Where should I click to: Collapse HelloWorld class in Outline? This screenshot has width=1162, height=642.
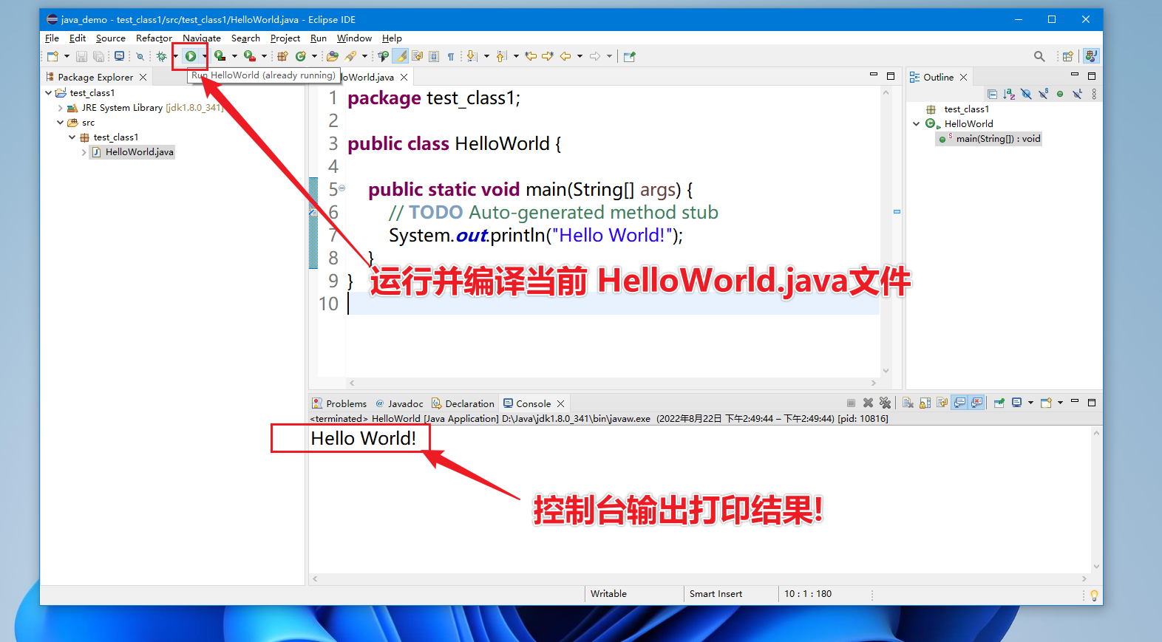coord(917,124)
